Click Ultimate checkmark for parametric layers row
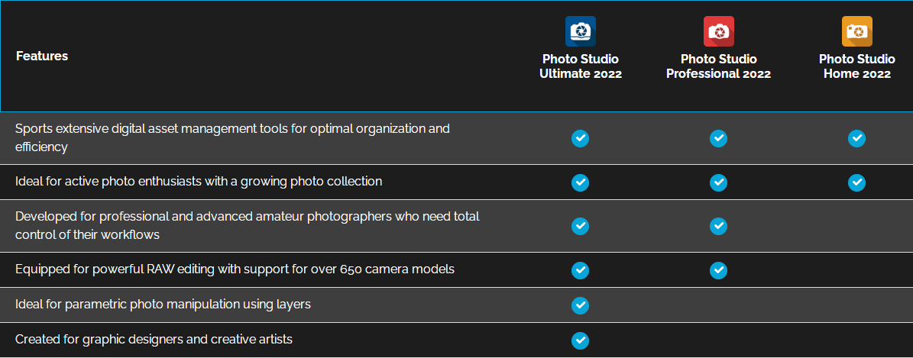Image resolution: width=913 pixels, height=358 pixels. [x=580, y=305]
